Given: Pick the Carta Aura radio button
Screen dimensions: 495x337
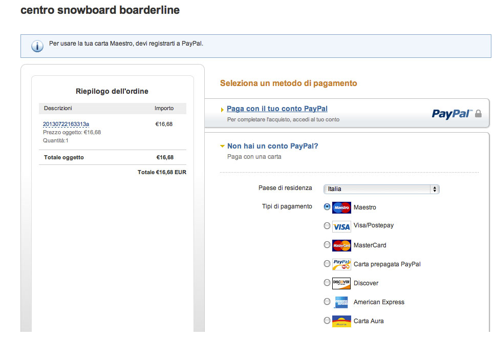Looking at the screenshot, I should pos(327,320).
